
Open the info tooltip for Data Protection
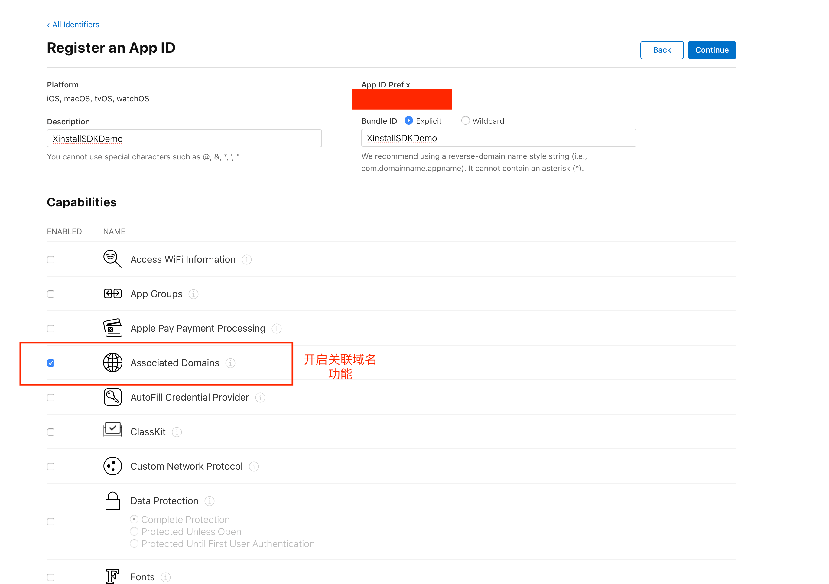210,501
